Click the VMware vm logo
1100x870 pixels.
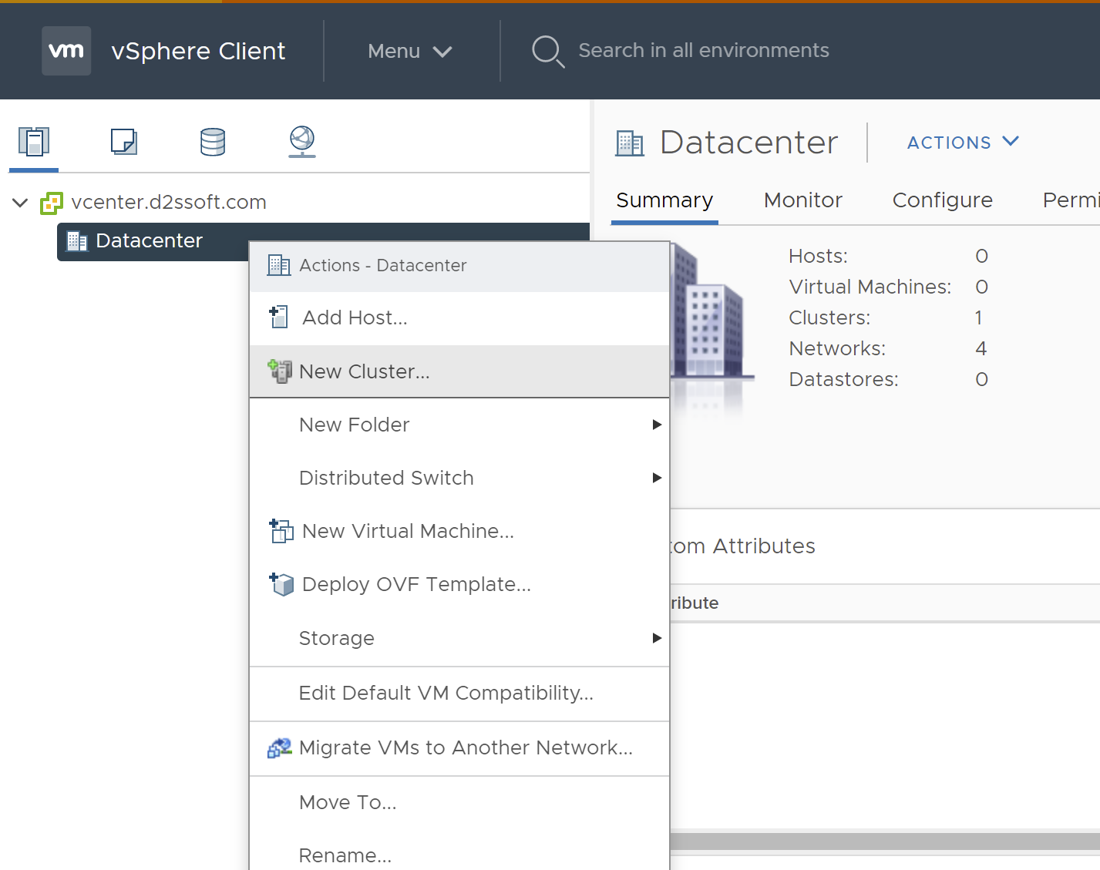click(x=66, y=51)
